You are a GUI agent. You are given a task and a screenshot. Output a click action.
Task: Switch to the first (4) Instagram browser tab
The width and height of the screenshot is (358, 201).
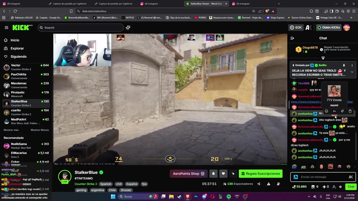pos(22,4)
